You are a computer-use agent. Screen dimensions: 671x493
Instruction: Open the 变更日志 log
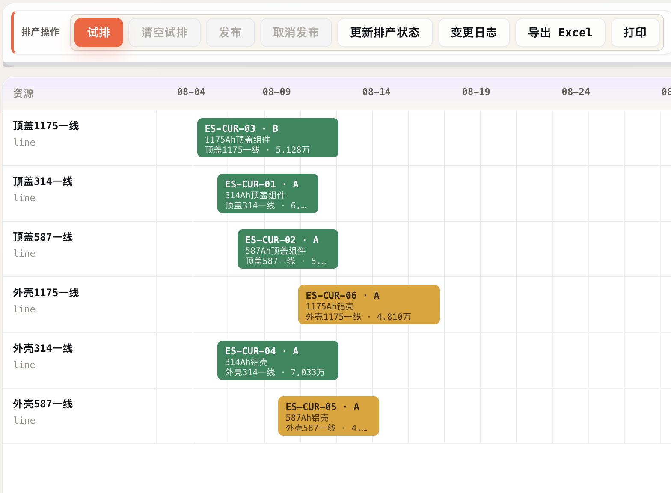pyautogui.click(x=474, y=33)
